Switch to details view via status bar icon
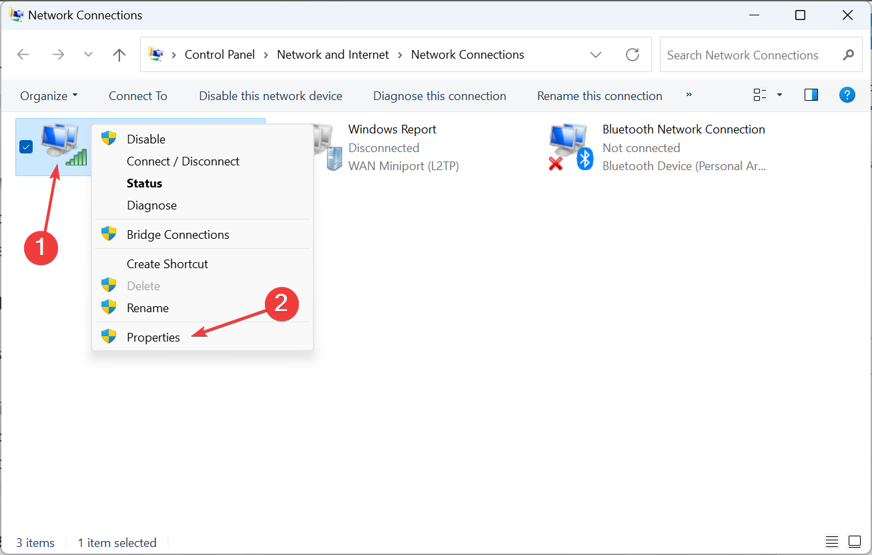The width and height of the screenshot is (872, 555). [831, 542]
